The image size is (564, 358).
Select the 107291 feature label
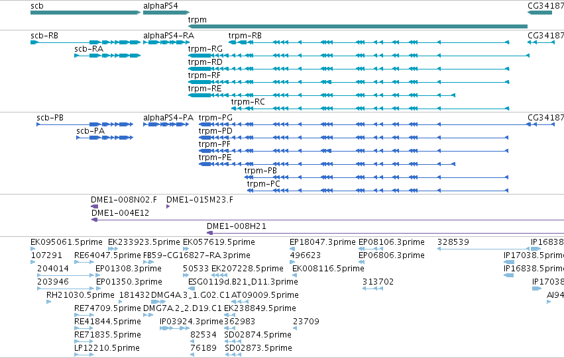pos(46,255)
